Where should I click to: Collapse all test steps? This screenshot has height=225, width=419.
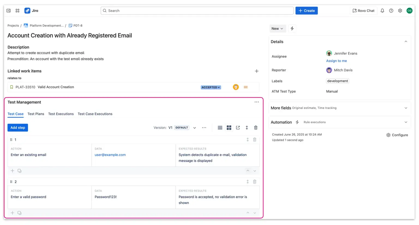point(247,127)
